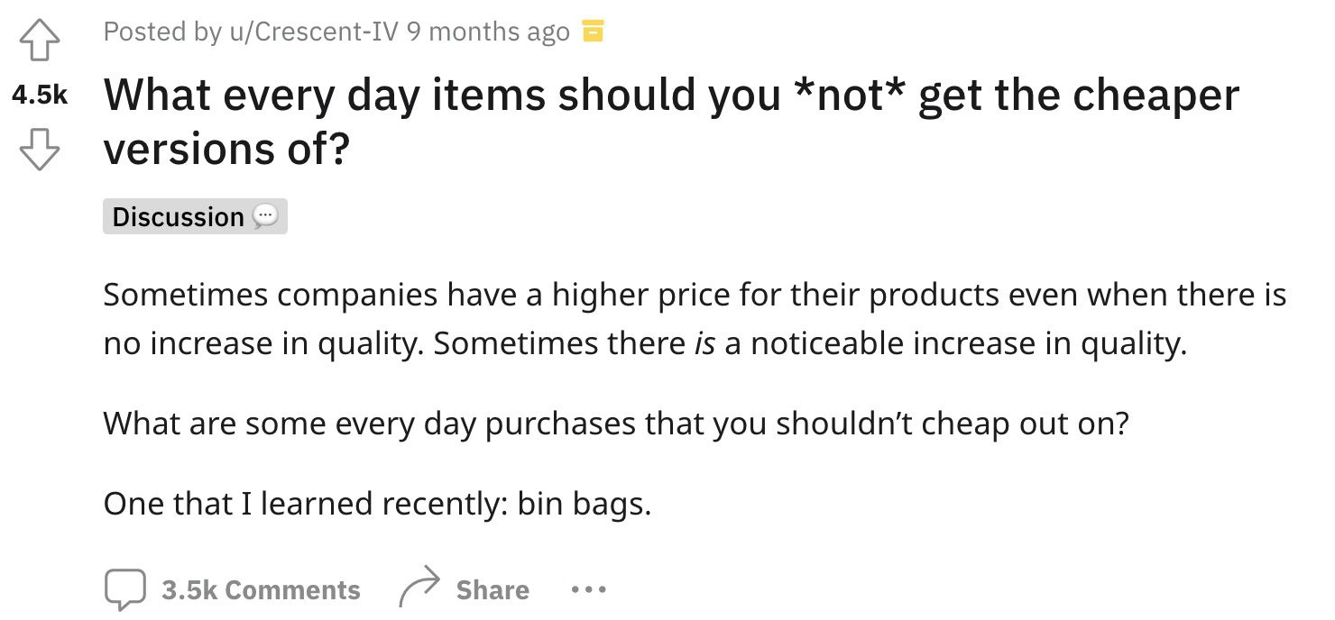Click the 'What are some every day purchases' line
1335x620 pixels.
[x=616, y=423]
